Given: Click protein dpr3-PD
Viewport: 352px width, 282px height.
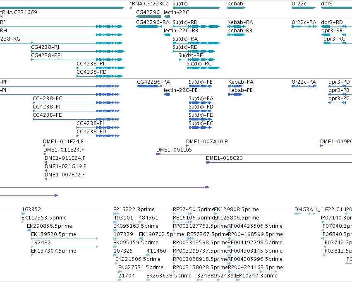Looking at the screenshot, I should click(x=339, y=82).
